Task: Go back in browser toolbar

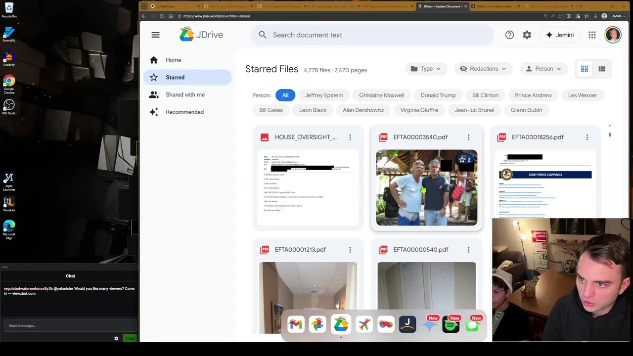Action: coord(144,16)
